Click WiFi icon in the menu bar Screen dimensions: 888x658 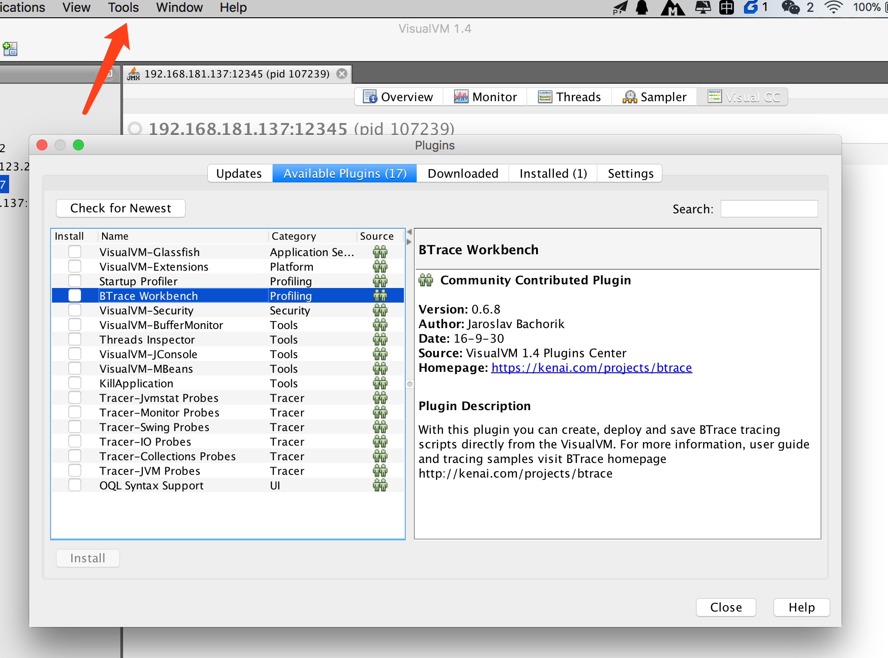click(833, 7)
